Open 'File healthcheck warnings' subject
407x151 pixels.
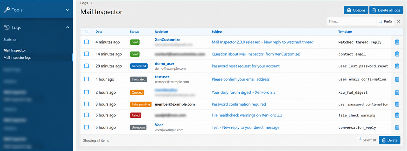247,115
